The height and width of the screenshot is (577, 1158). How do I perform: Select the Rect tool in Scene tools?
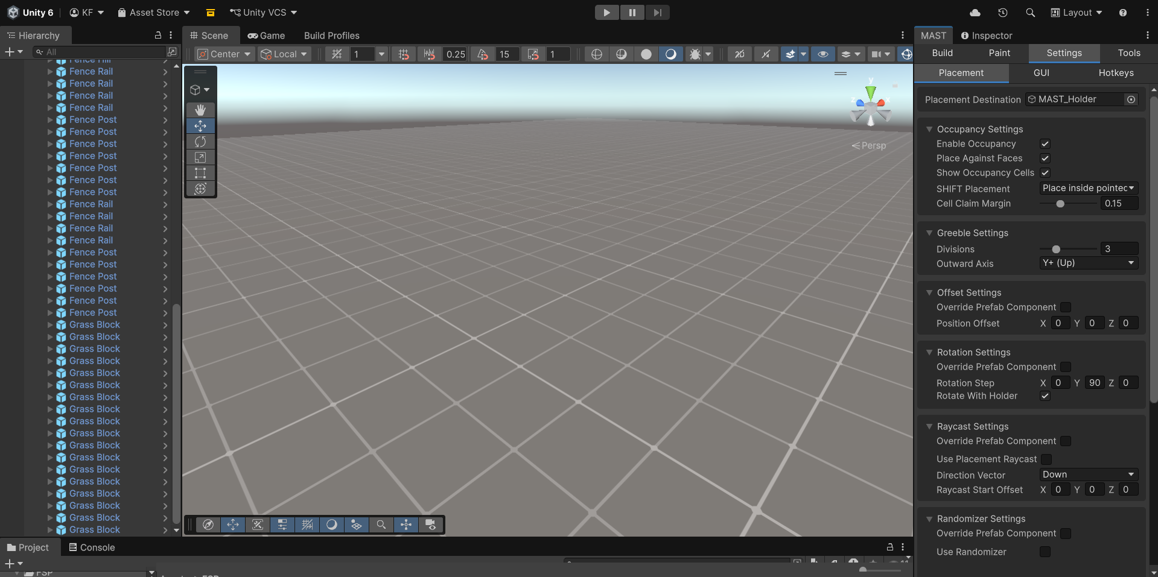[x=200, y=173]
